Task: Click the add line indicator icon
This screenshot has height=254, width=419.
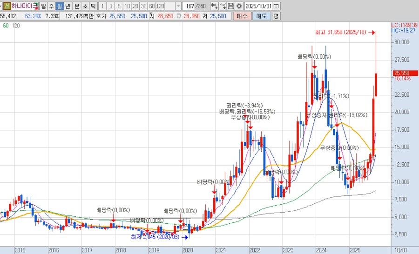Action: click(223, 6)
